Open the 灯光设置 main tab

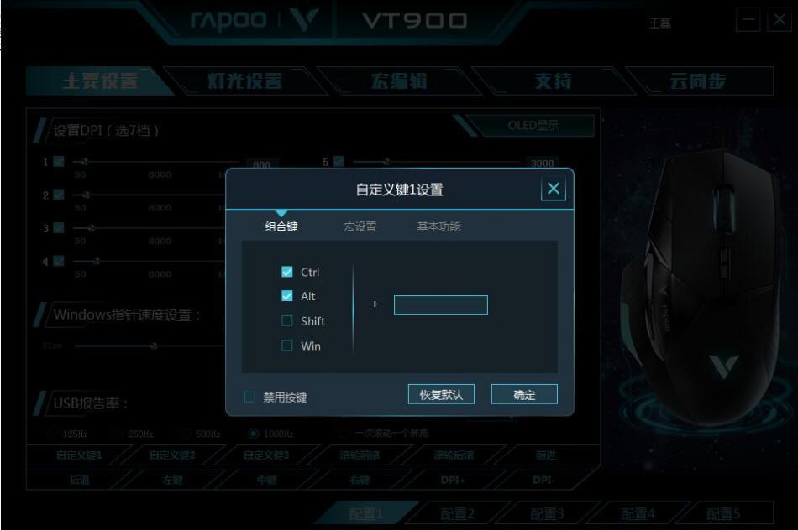(x=244, y=81)
